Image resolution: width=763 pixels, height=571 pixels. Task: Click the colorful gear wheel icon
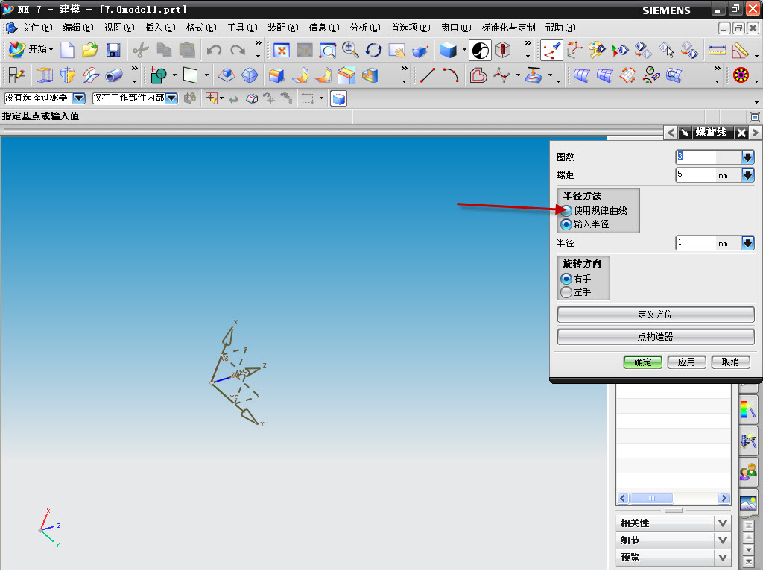[x=741, y=75]
